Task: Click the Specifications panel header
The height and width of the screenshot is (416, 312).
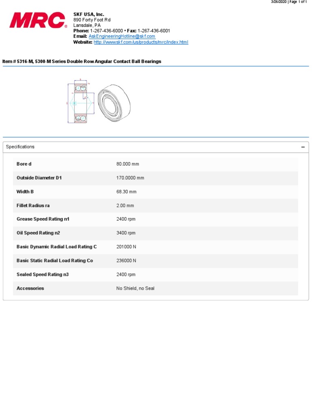Action: [x=156, y=147]
